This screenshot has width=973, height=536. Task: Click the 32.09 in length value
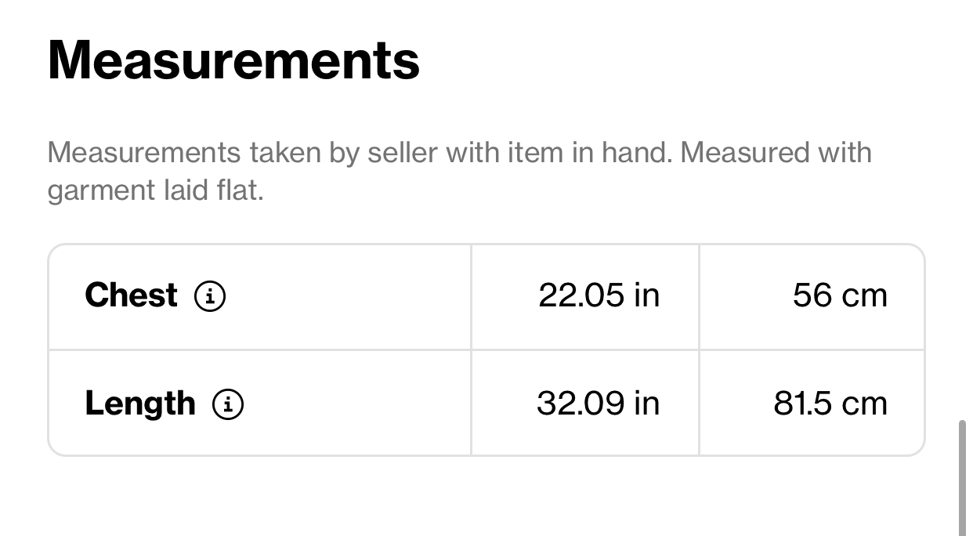[x=599, y=404]
